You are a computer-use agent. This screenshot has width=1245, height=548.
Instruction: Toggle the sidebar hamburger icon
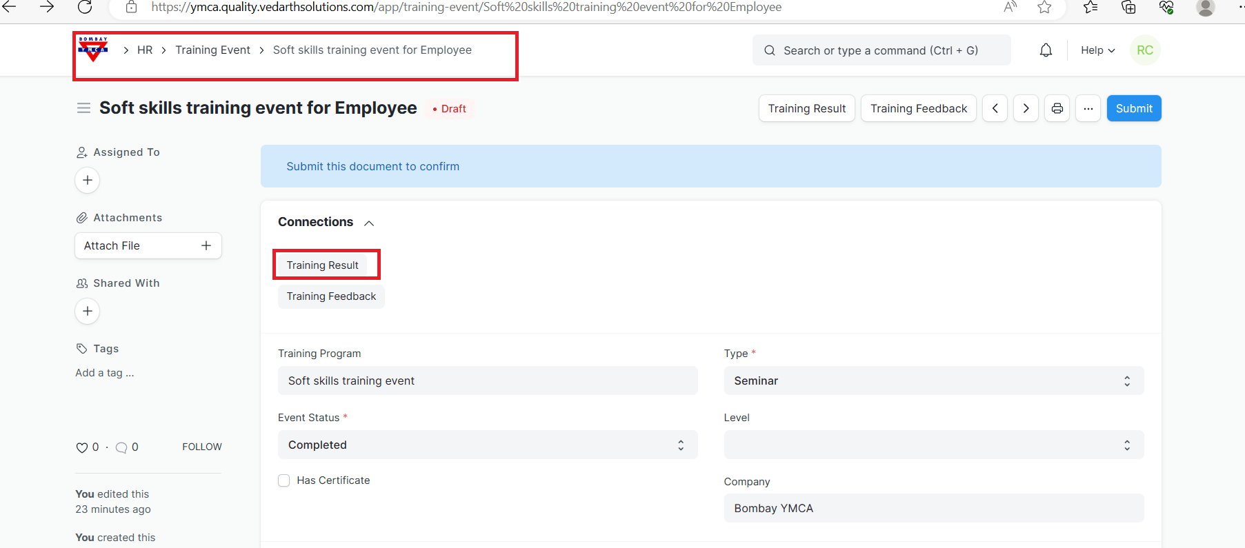(x=83, y=108)
